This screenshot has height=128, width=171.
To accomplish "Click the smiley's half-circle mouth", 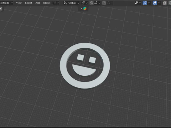I will [x=84, y=70].
